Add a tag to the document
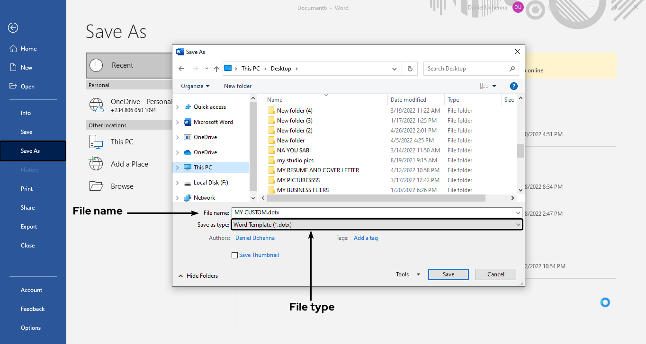Image resolution: width=646 pixels, height=344 pixels. point(366,238)
